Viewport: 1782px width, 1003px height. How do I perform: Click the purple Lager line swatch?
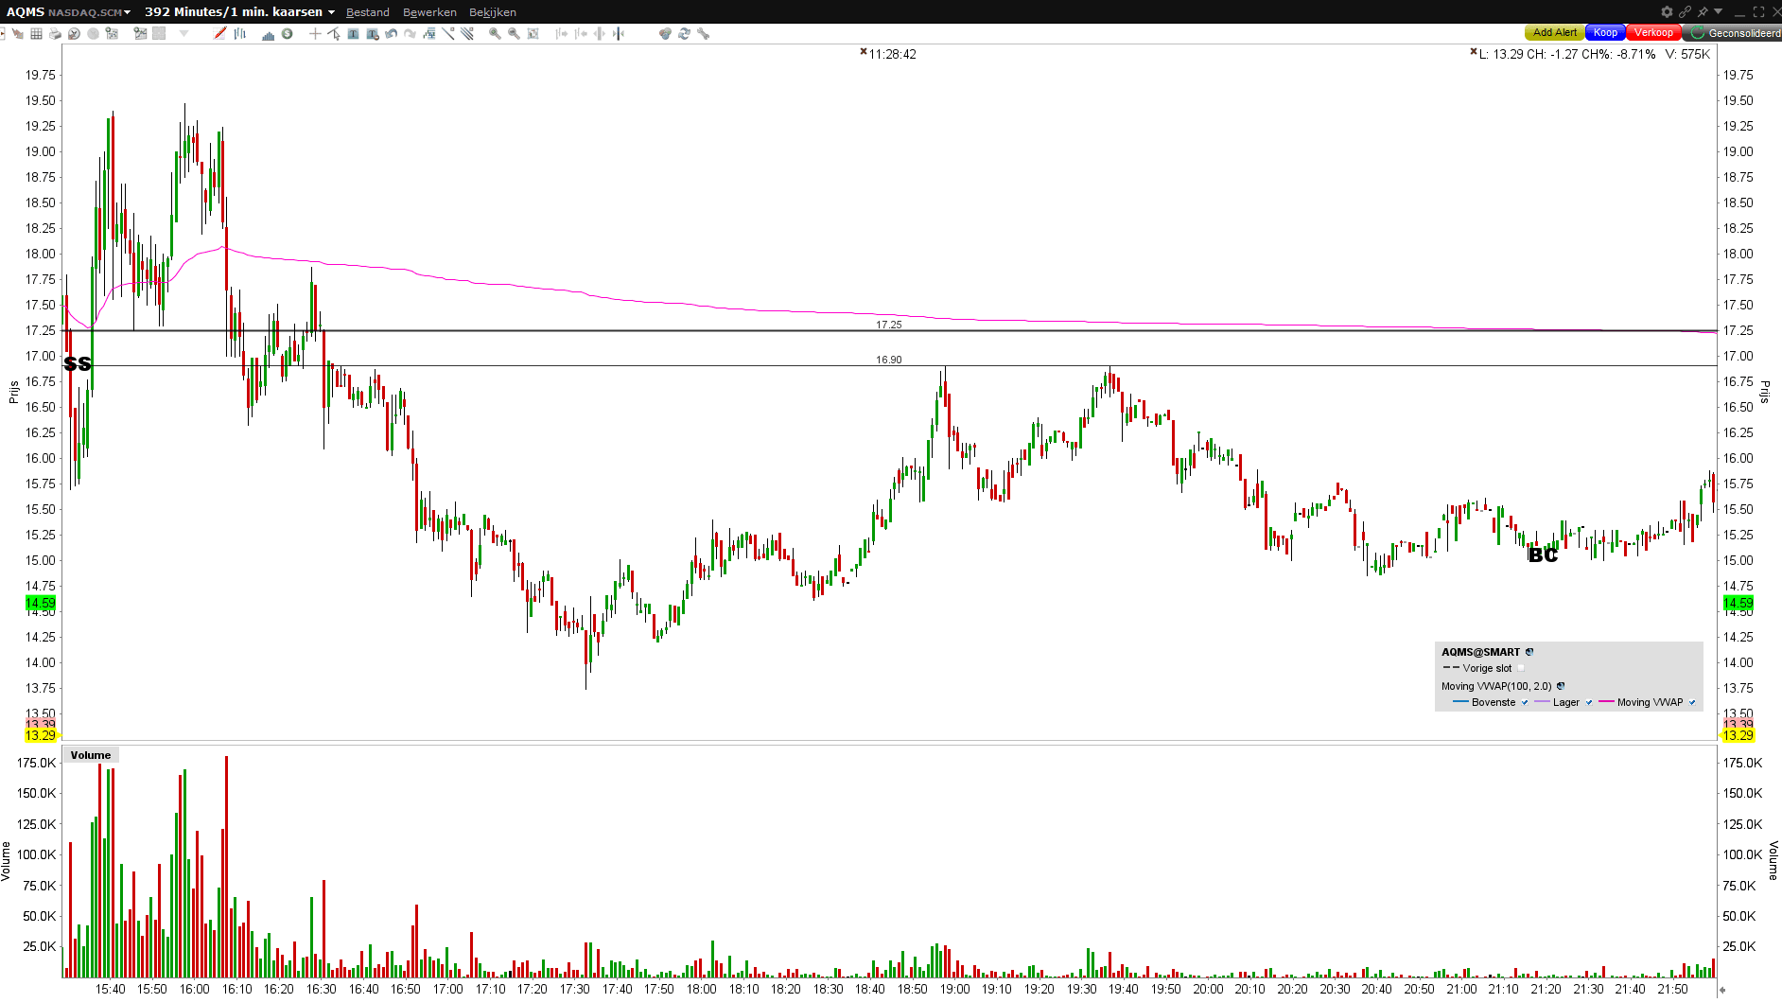[1542, 702]
